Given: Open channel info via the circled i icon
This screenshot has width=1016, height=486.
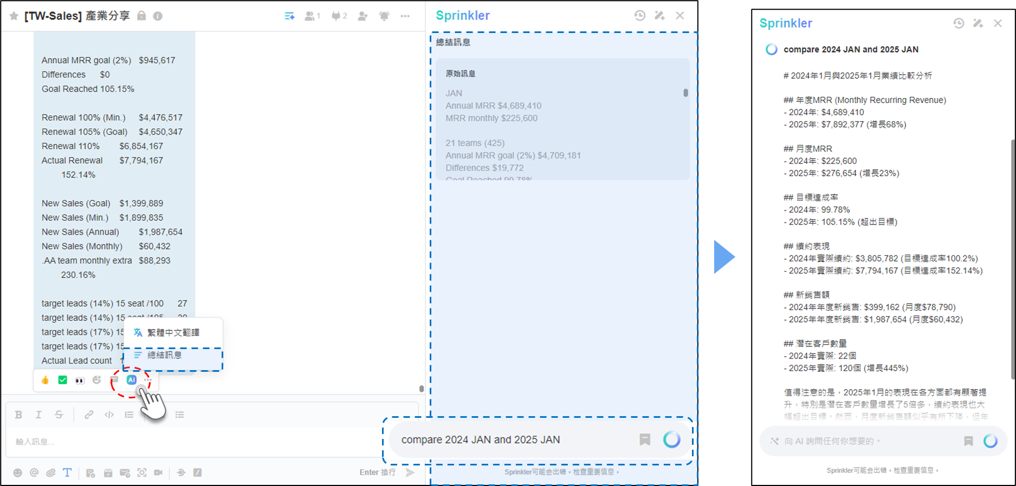Looking at the screenshot, I should 158,16.
